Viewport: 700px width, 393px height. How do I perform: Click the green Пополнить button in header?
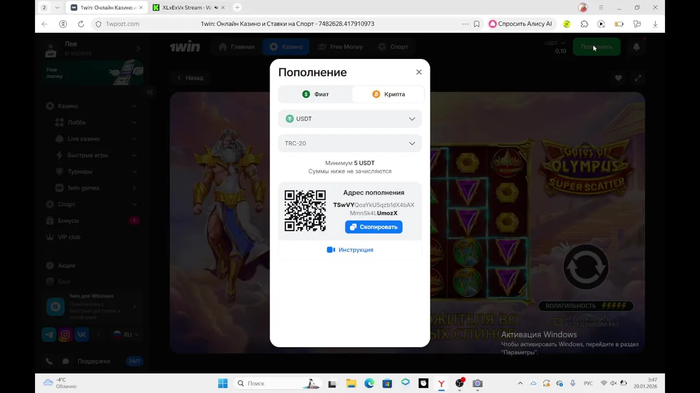597,47
